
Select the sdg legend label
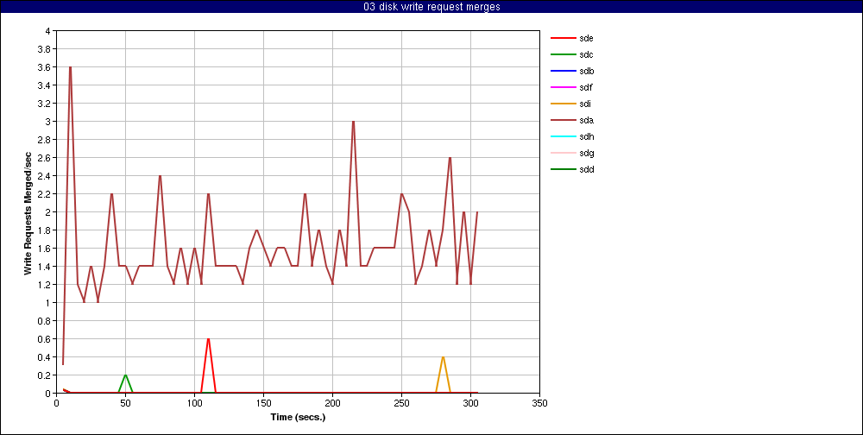pos(586,153)
